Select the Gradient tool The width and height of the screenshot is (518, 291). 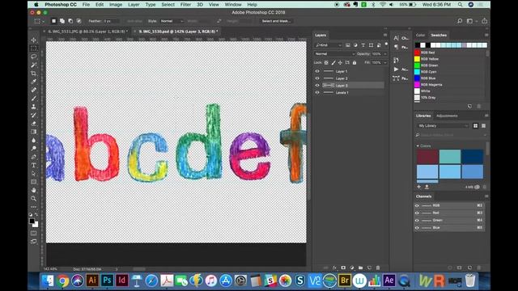pos(34,132)
